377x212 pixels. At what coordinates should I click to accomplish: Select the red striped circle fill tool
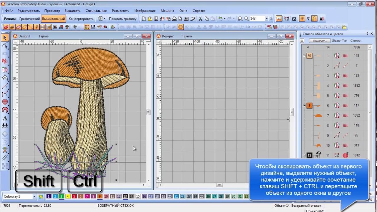pos(5,102)
